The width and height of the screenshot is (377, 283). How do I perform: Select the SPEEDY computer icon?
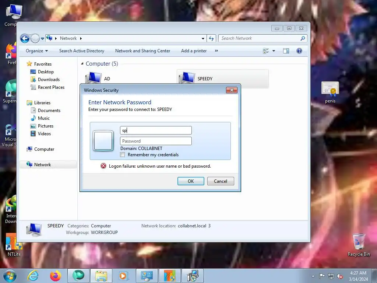click(187, 78)
